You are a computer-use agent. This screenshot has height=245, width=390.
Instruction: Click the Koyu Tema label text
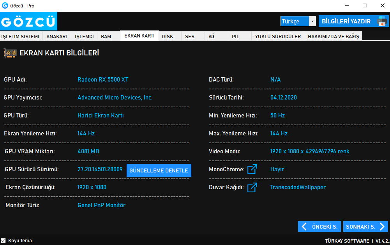point(20,241)
